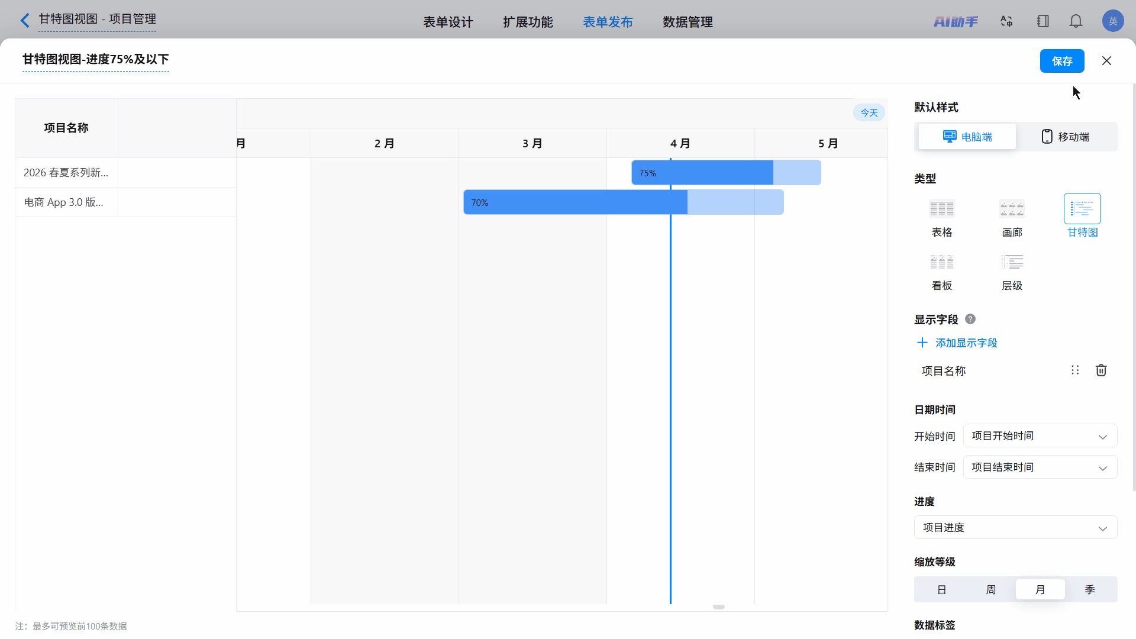The image size is (1136, 639).
Task: Click the back arrow in the header
Action: click(x=25, y=21)
